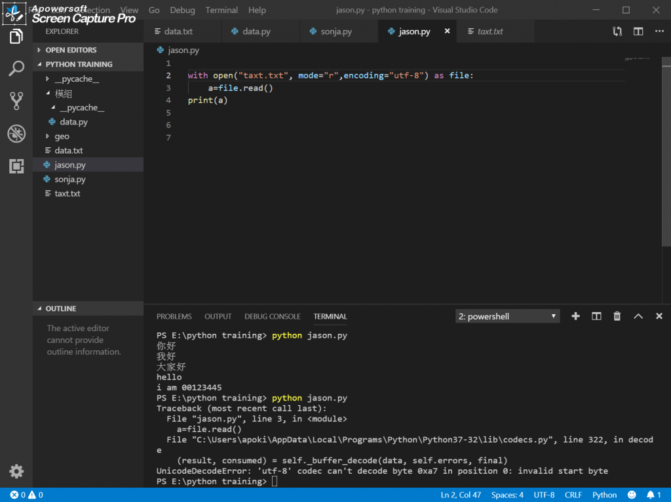The image size is (671, 502).
Task: Open the Debug view (bug icon)
Action: click(x=16, y=134)
